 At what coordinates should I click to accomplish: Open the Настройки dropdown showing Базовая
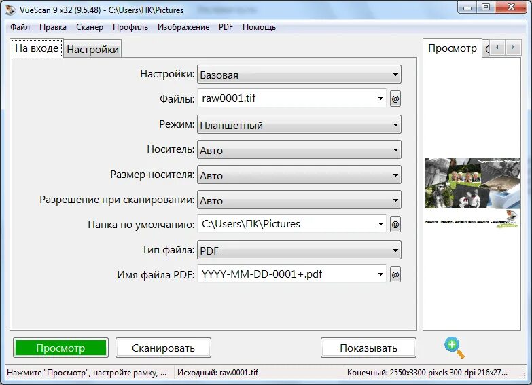[299, 74]
